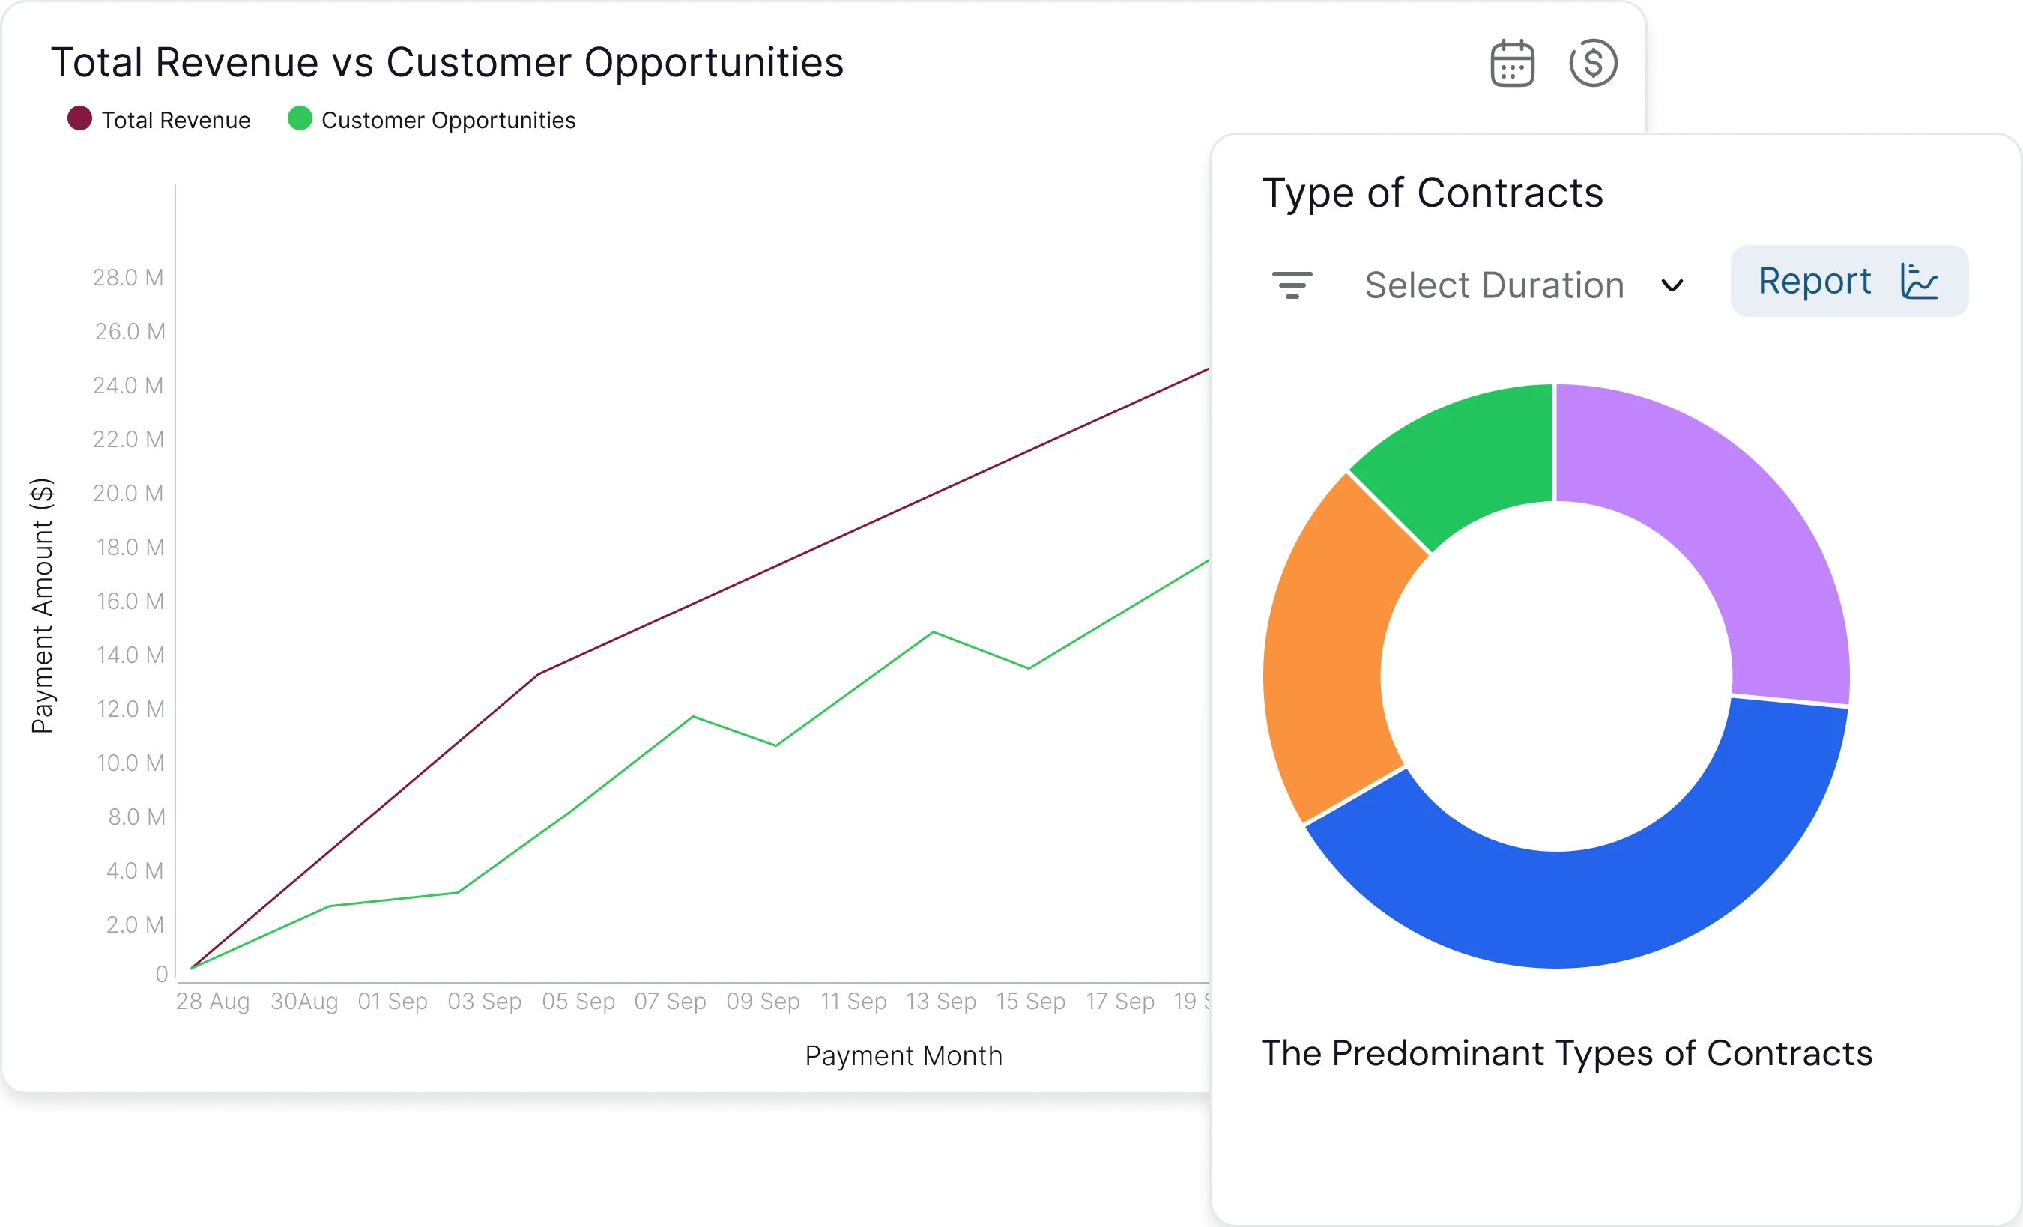Viewport: 2023px width, 1227px height.
Task: Click the chevron next to Select Duration
Action: point(1672,286)
